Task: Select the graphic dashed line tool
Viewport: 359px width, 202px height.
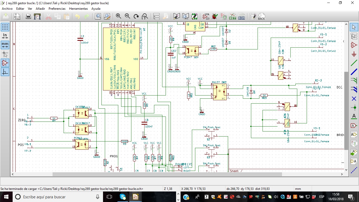Action: (x=354, y=170)
